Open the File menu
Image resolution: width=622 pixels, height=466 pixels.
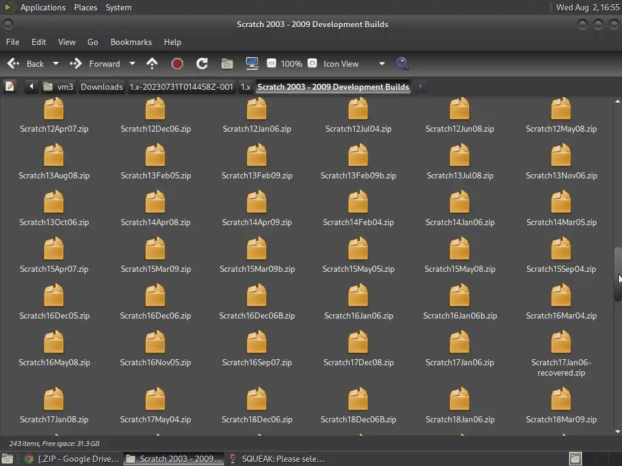(13, 42)
